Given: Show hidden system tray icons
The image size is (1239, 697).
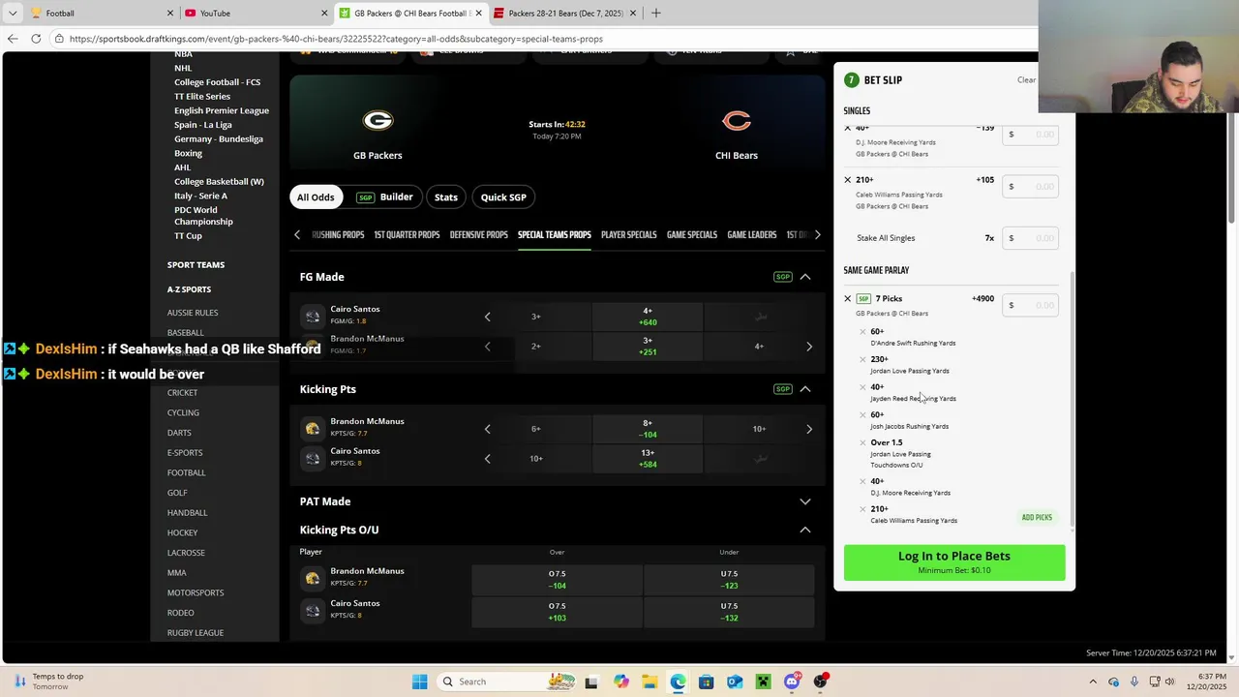Looking at the screenshot, I should pyautogui.click(x=1095, y=682).
